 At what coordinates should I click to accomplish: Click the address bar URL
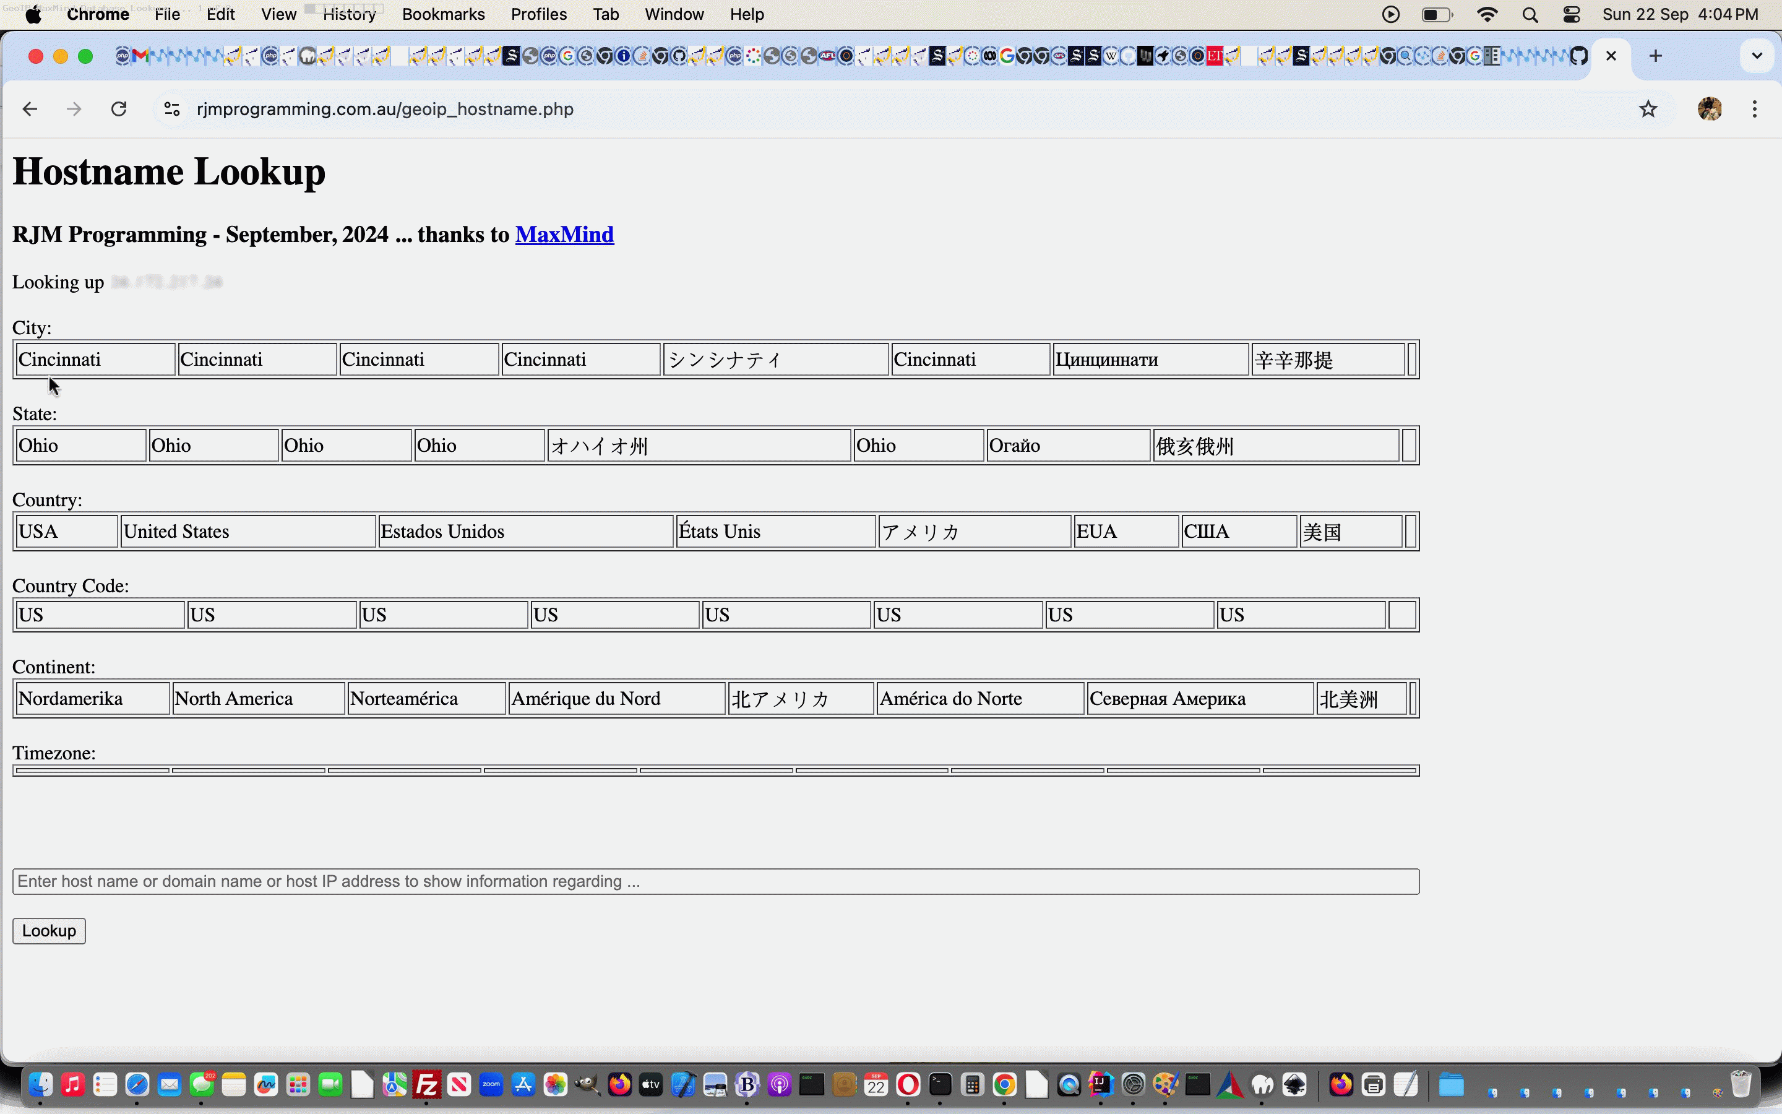pos(384,109)
